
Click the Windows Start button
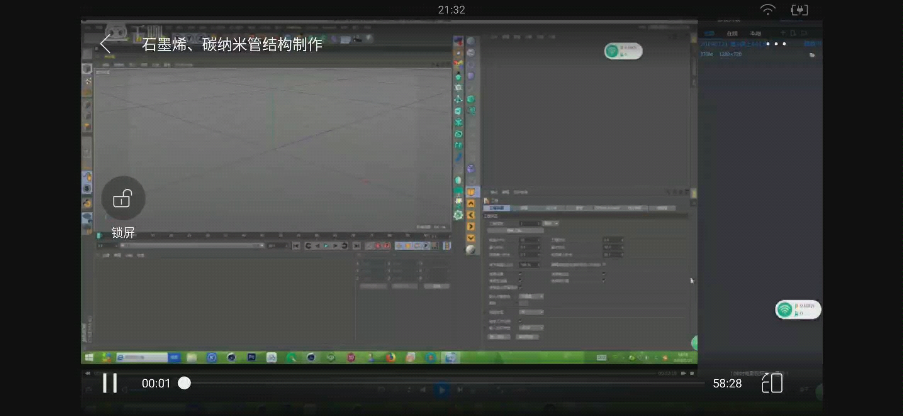90,357
